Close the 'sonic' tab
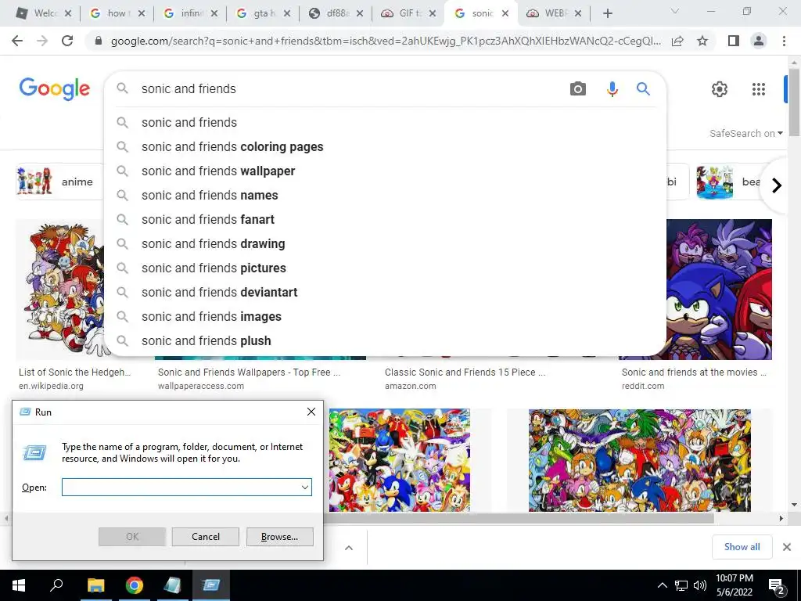This screenshot has width=801, height=601. [505, 14]
